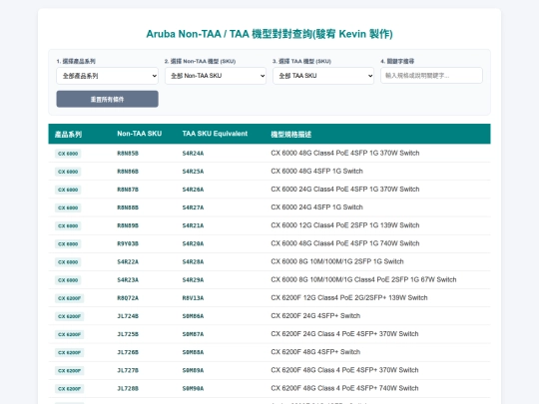This screenshot has height=404, width=539.
Task: Click description CX 6000 48G Class4 PoE 4SFP 1G 370W Switch
Action: pos(345,153)
